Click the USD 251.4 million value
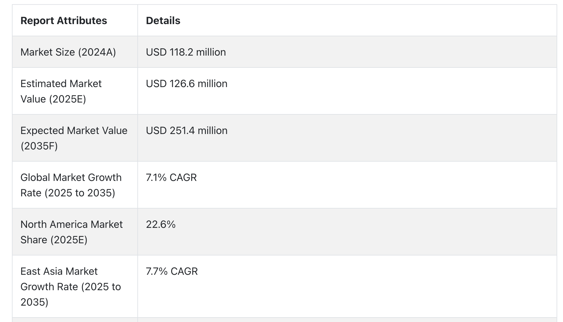The image size is (563, 322). [187, 130]
